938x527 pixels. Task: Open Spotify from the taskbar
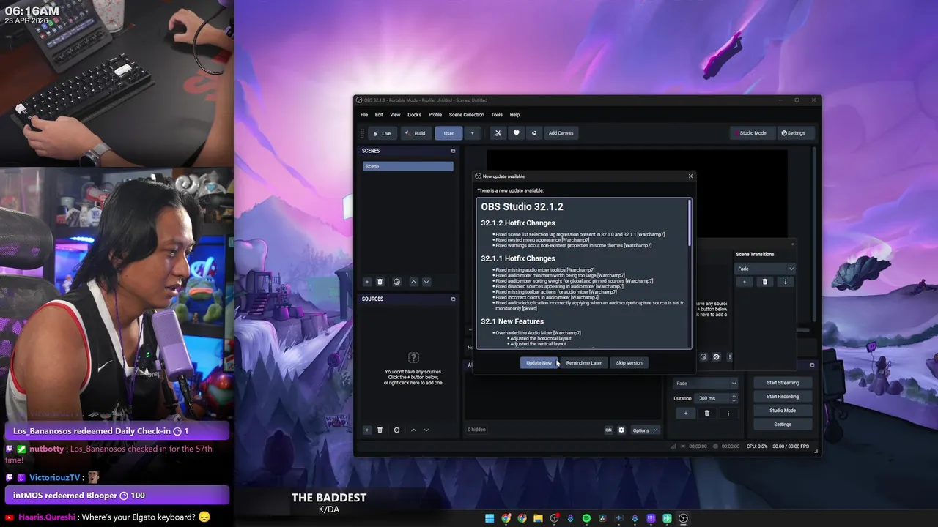[x=586, y=518]
